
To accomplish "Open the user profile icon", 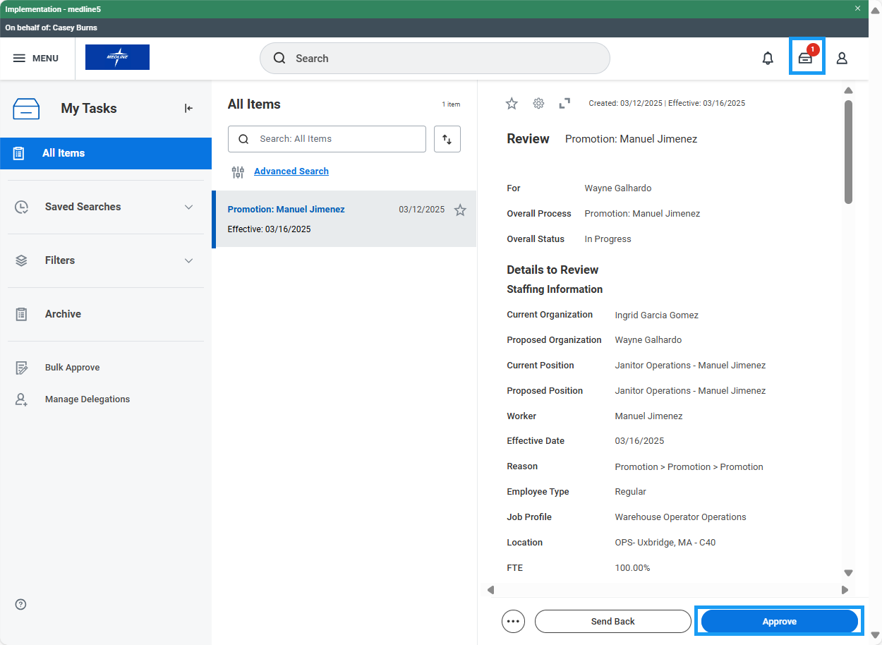I will click(x=842, y=59).
